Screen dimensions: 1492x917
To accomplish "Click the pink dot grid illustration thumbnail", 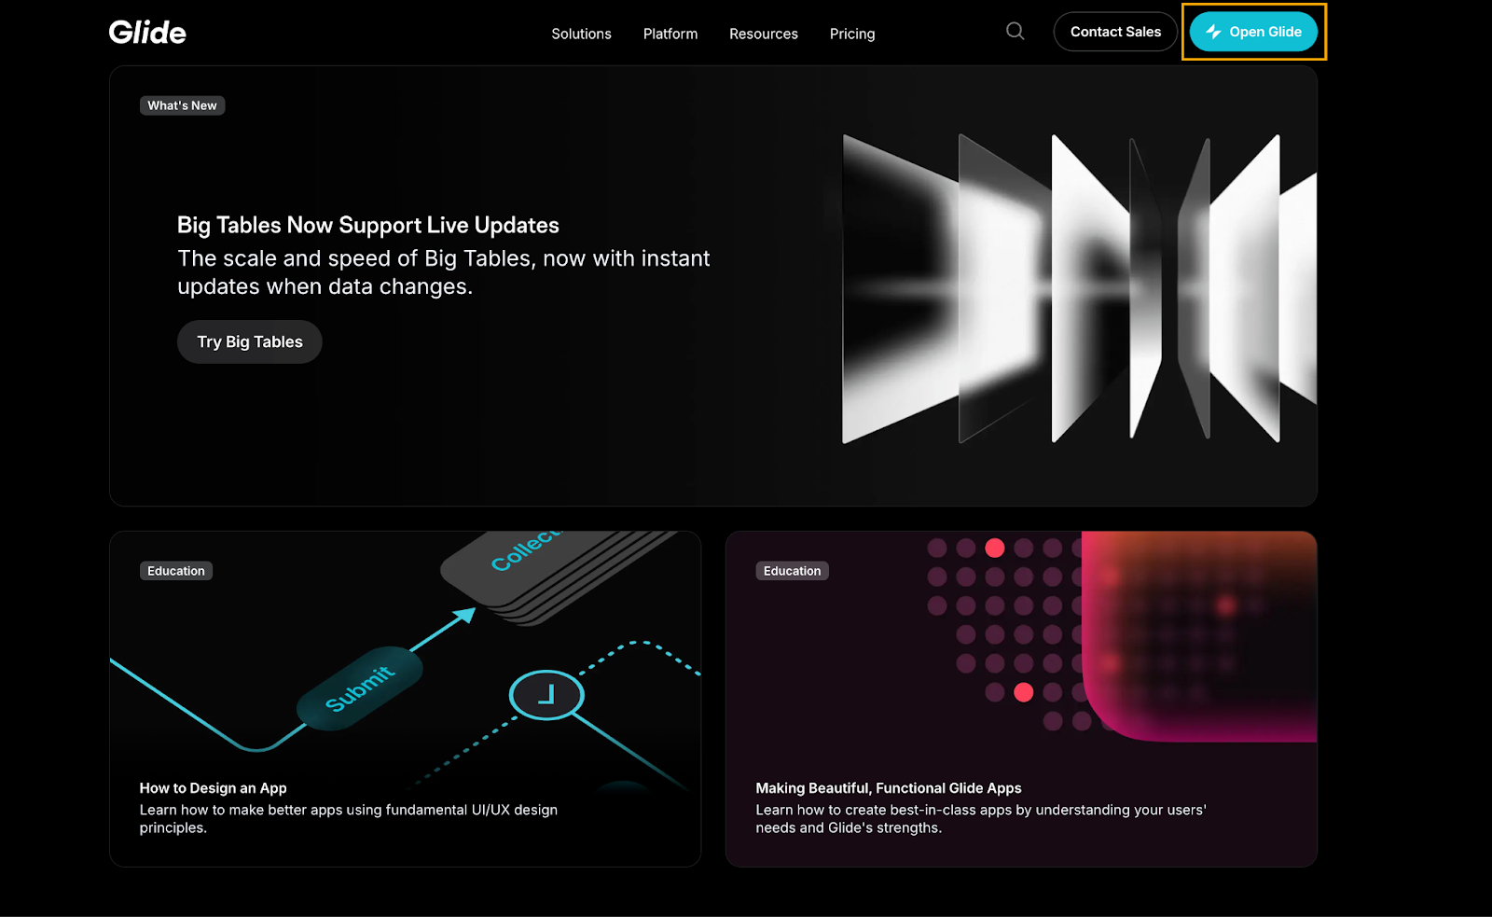I will 1122,636.
